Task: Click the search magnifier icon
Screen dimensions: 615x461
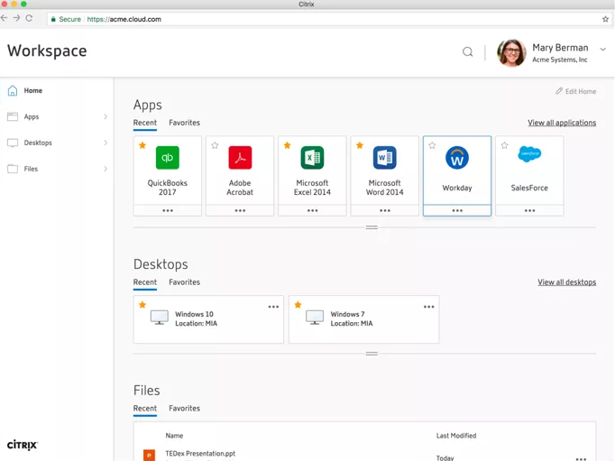Action: (467, 51)
